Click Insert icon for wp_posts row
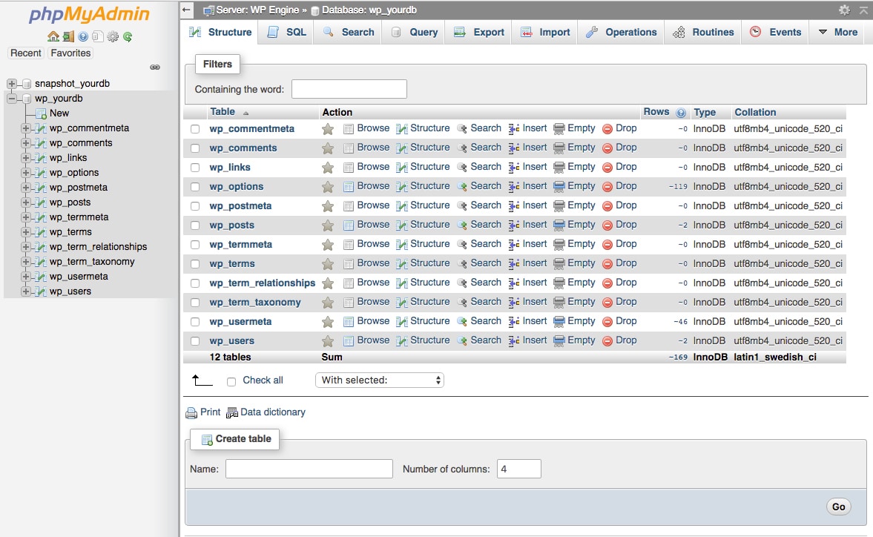 [514, 225]
